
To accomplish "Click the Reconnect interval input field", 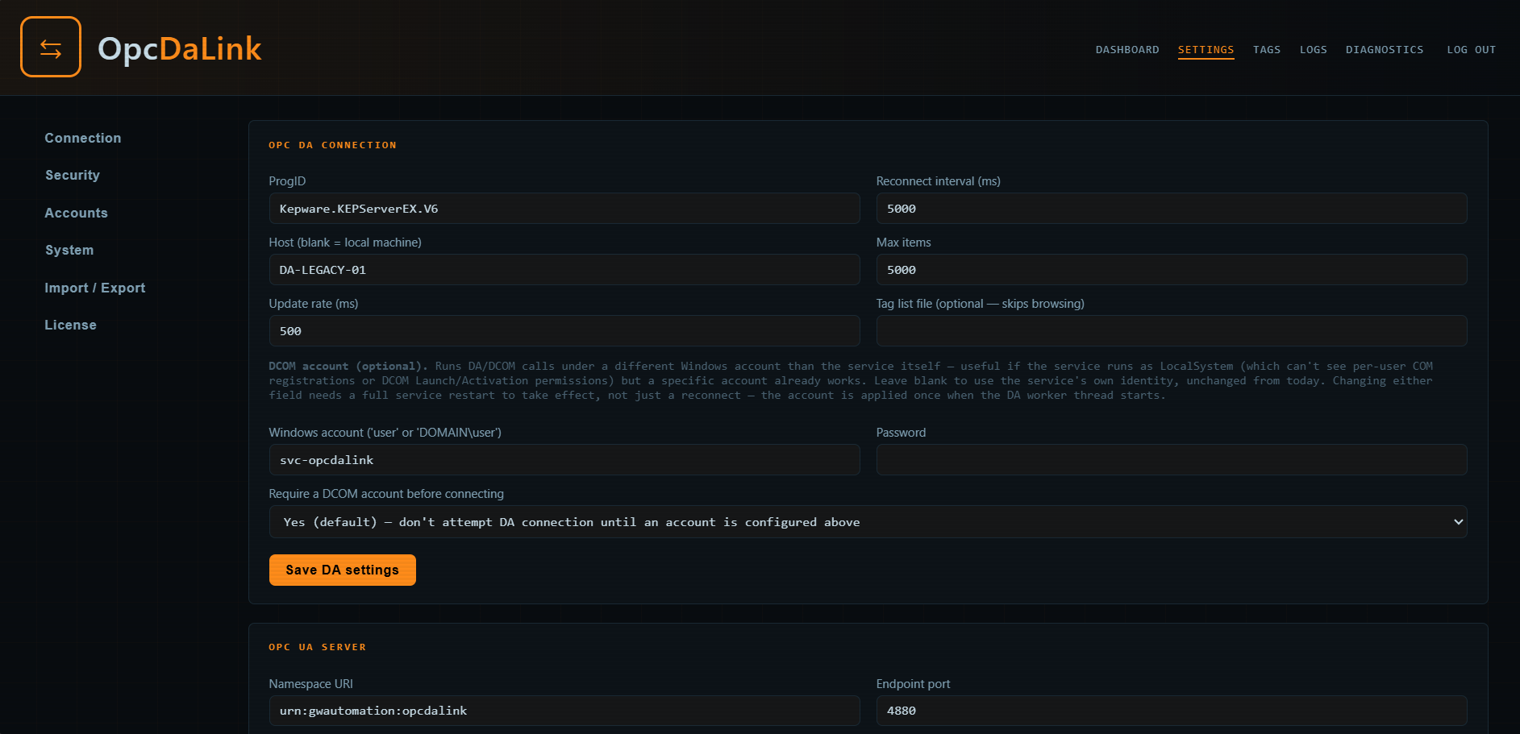I will coord(1172,209).
